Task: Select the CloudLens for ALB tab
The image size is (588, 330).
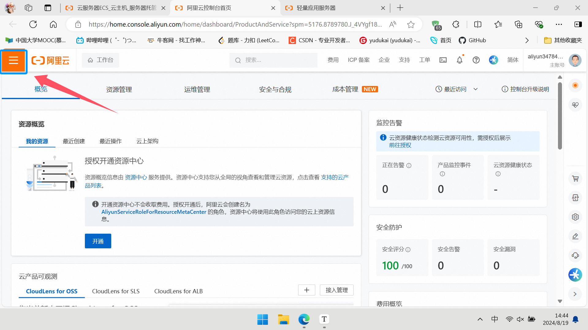Action: coord(178,291)
